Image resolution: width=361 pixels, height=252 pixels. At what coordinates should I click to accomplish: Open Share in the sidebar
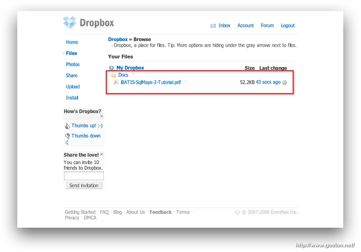(72, 76)
